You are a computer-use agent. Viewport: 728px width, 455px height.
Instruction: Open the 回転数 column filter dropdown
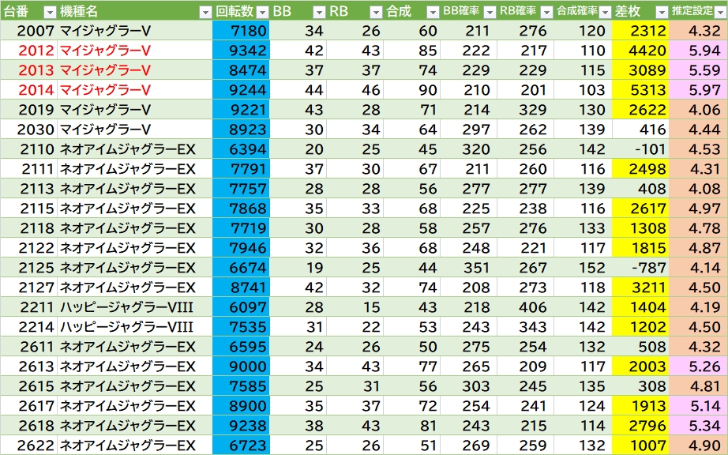pos(261,12)
